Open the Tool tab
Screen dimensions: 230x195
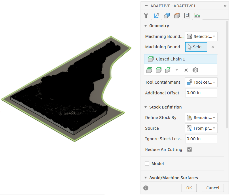[x=146, y=15]
